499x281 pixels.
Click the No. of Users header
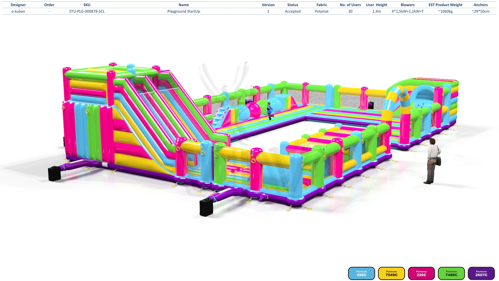(x=350, y=5)
